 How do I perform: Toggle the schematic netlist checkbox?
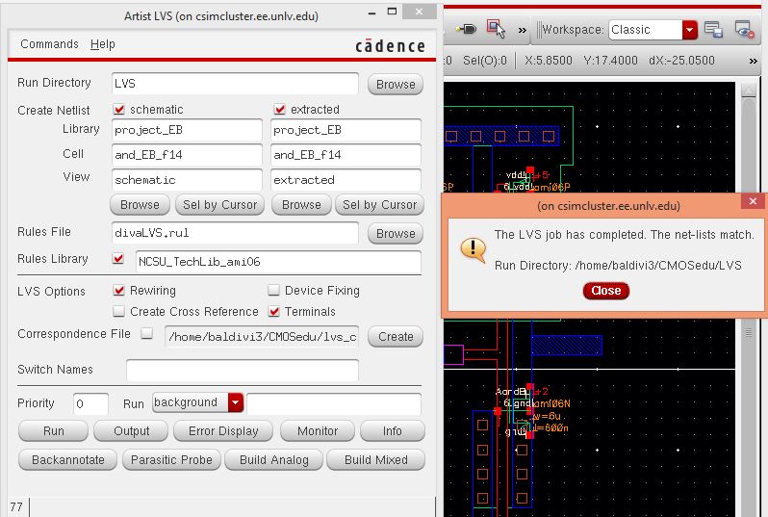pos(120,110)
